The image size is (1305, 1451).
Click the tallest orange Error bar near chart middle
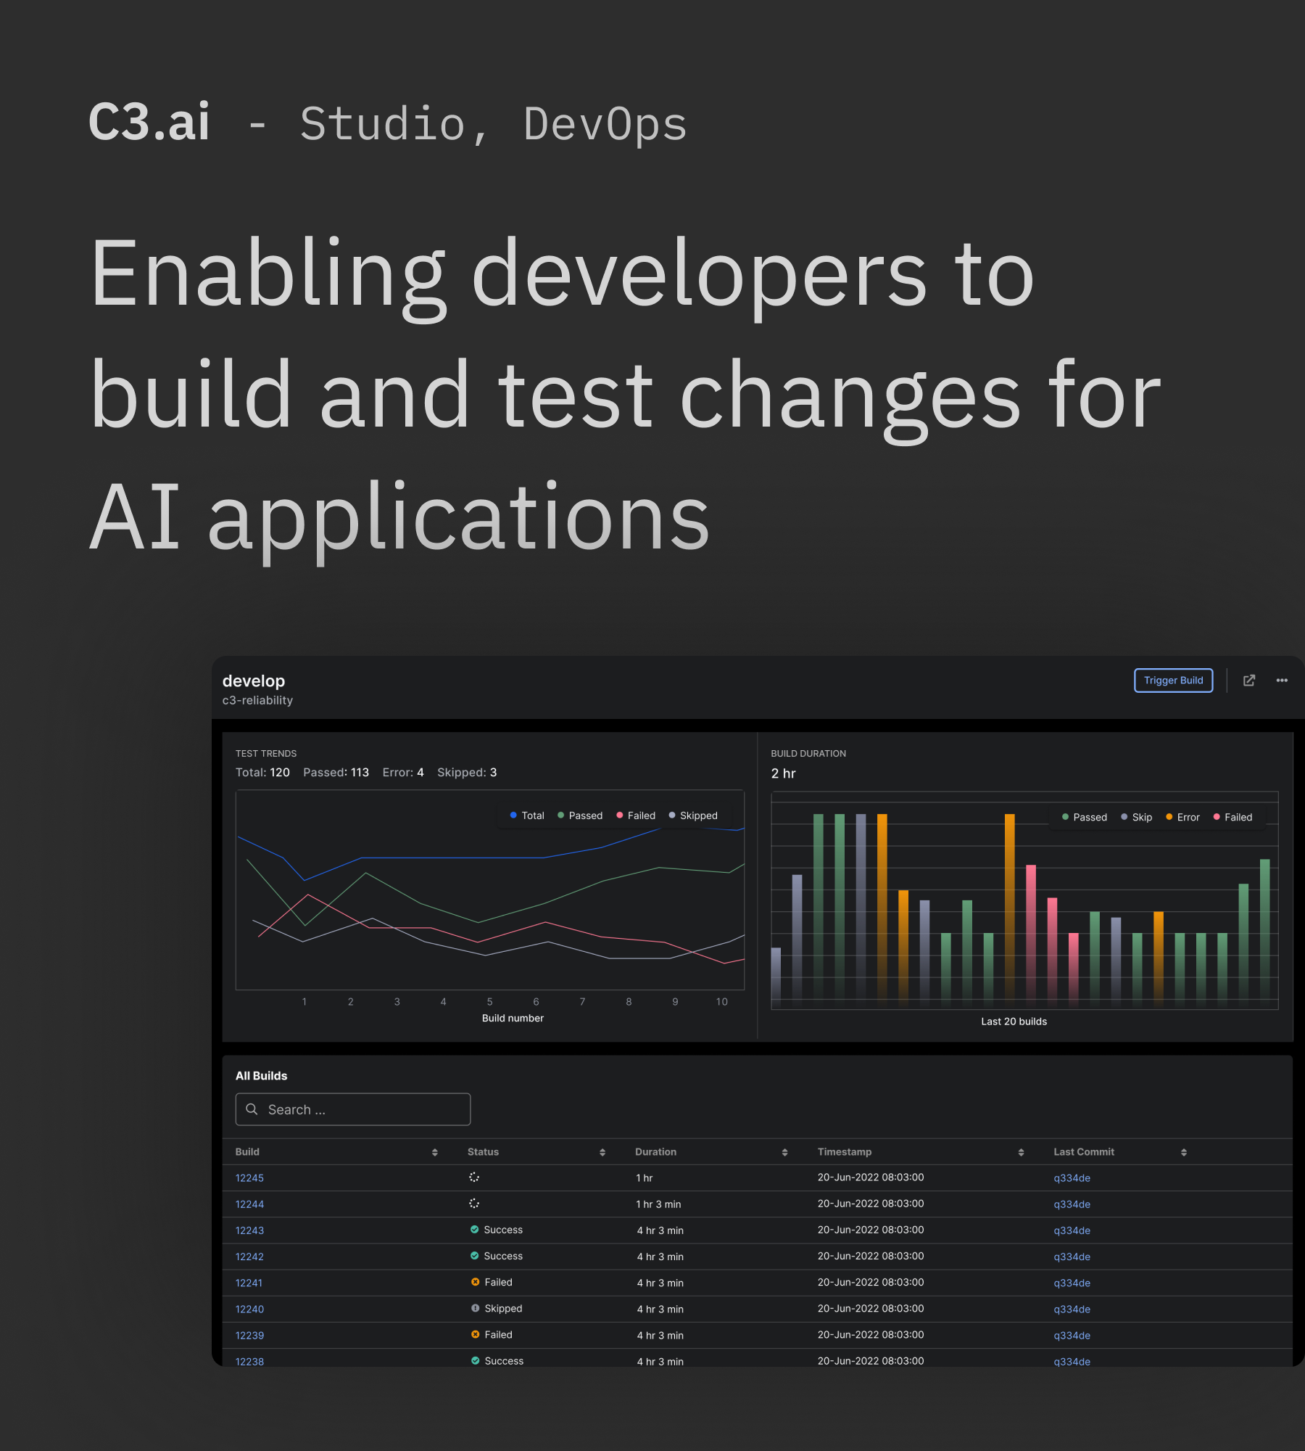[1009, 911]
